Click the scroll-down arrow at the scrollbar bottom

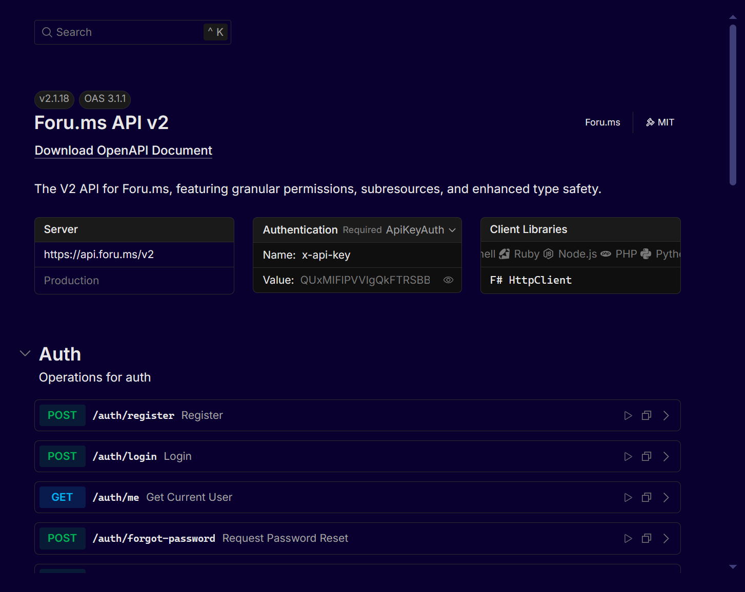(x=733, y=567)
